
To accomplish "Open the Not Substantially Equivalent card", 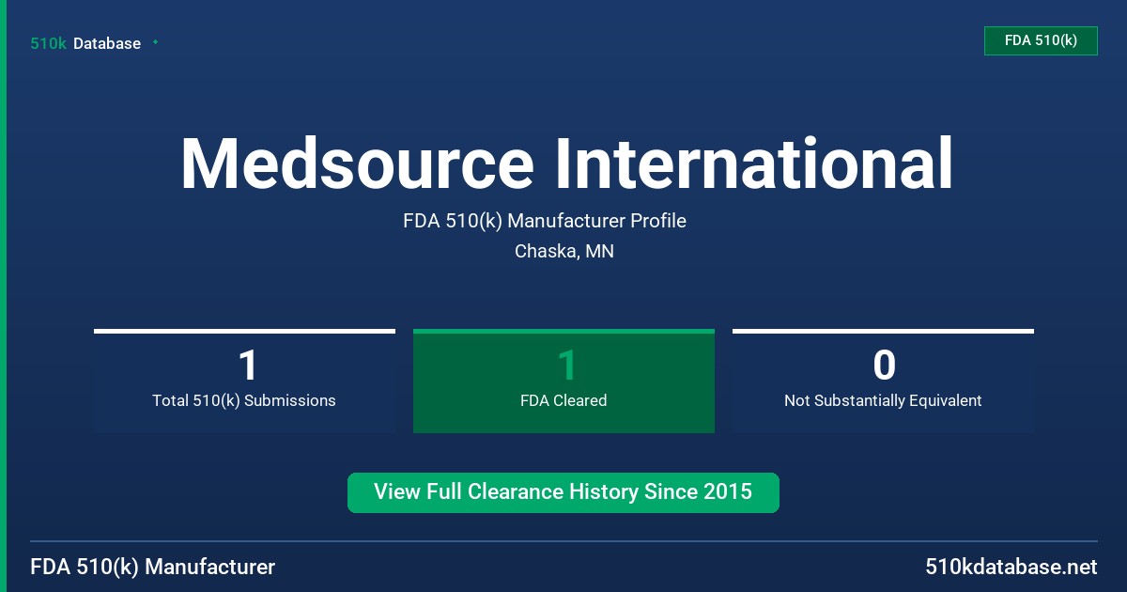I will (x=883, y=382).
